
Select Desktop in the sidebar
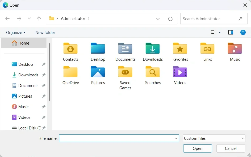pyautogui.click(x=26, y=64)
